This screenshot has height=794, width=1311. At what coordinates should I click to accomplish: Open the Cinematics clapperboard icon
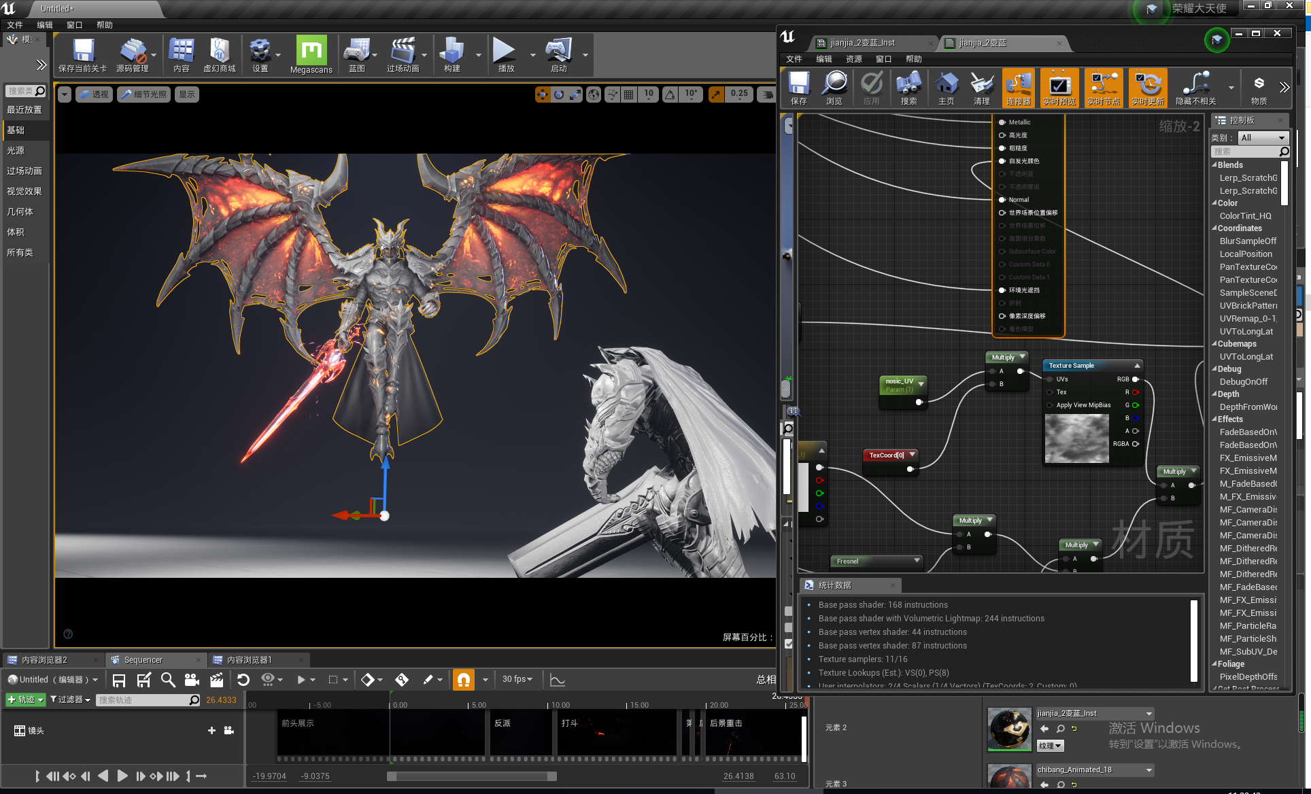pos(403,54)
